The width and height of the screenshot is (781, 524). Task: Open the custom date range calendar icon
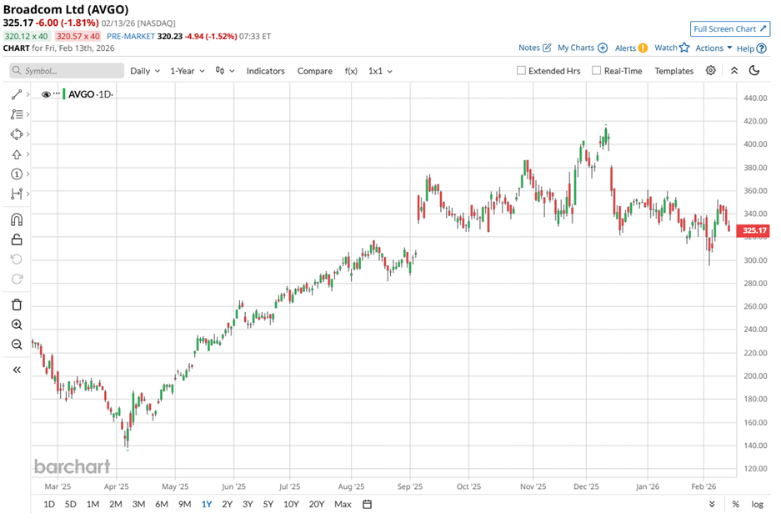coord(367,504)
